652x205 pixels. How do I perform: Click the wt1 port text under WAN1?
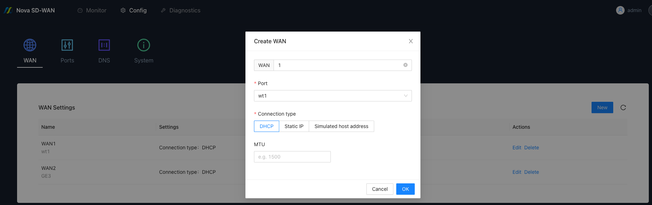tap(46, 151)
